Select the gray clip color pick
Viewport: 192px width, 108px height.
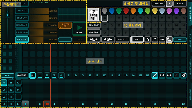point(105,11)
